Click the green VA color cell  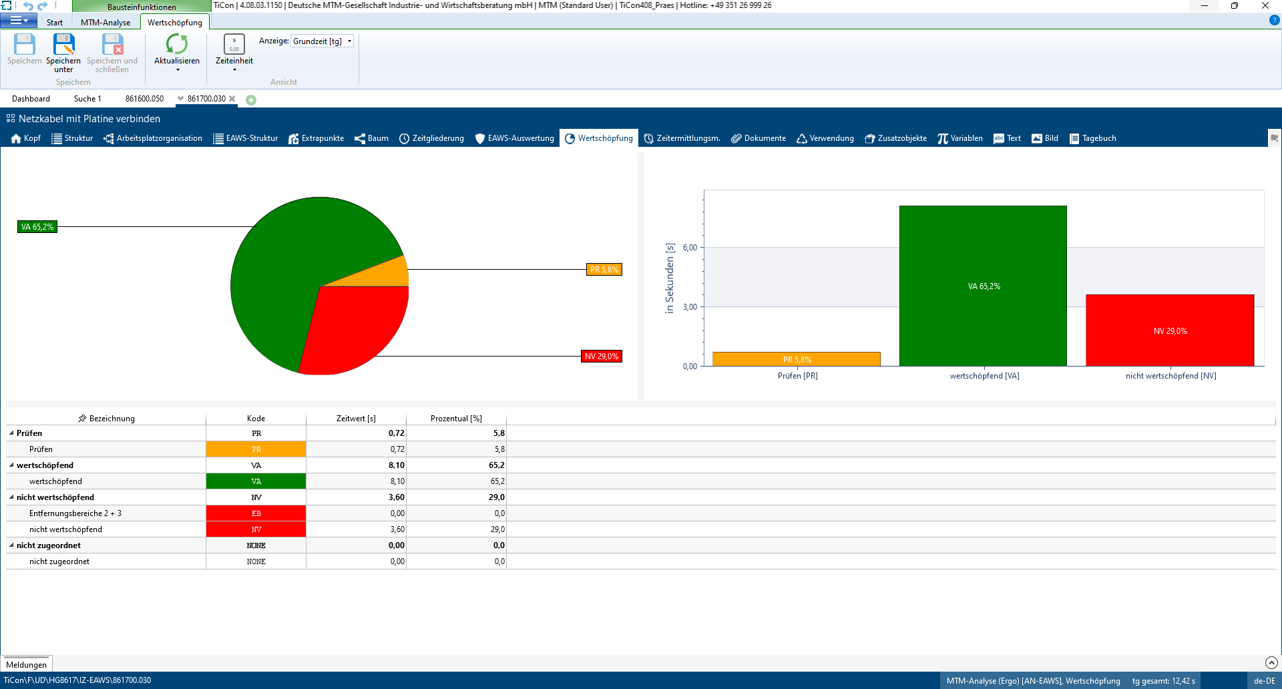pyautogui.click(x=256, y=481)
